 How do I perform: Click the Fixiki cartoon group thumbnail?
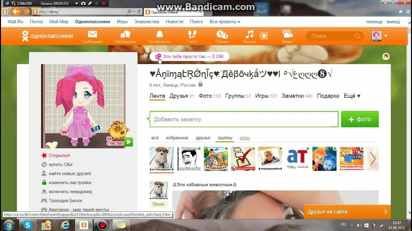[324, 159]
